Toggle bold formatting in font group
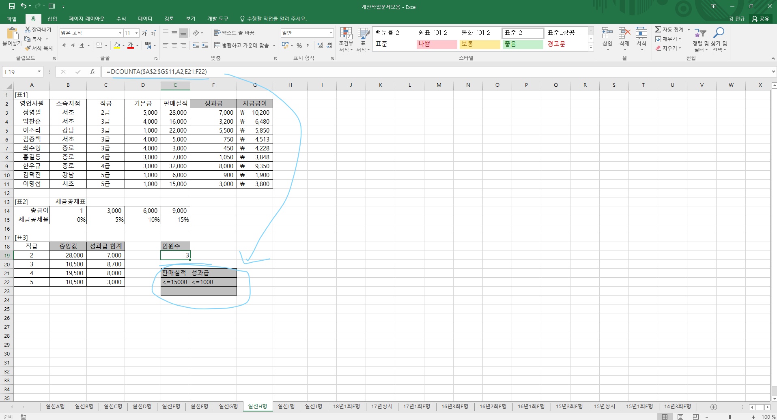Screen dimensions: 777x420 coord(64,45)
